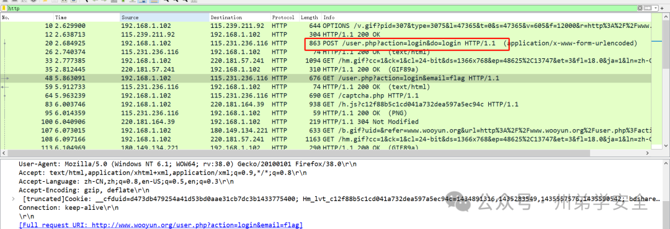Image resolution: width=670 pixels, height=229 pixels.
Task: Sort by the Destination column header
Action: pos(239,17)
